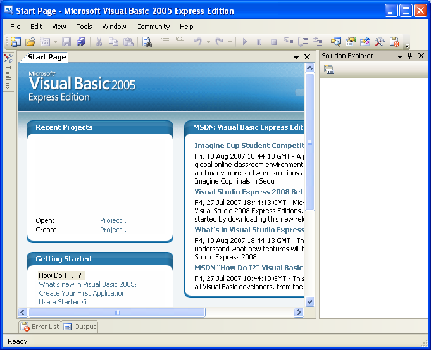Viewport: 431px width, 350px height.
Task: Switch to the Error List tab
Action: [40, 327]
